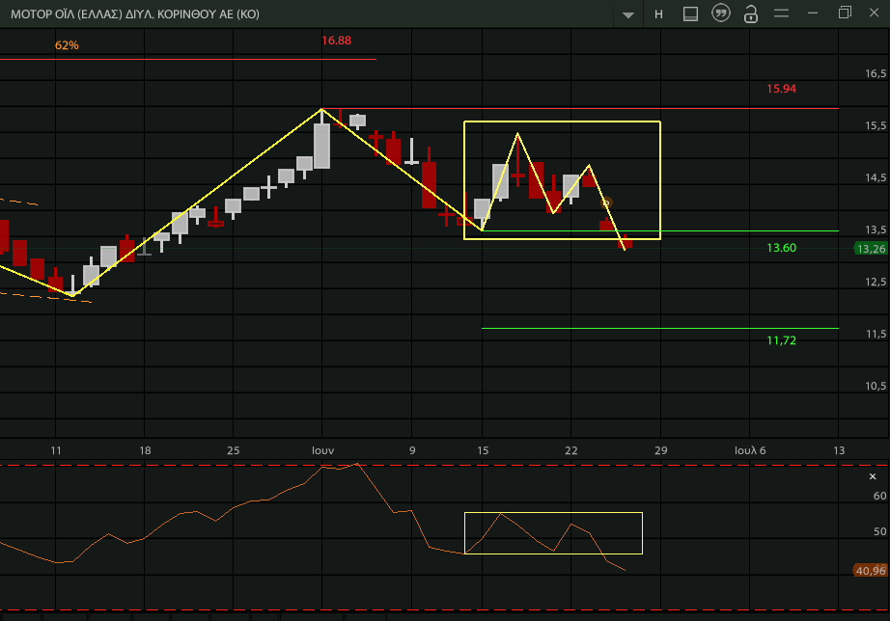Screen dimensions: 890x621
Task: Click the 22 date axis label
Action: pyautogui.click(x=571, y=450)
